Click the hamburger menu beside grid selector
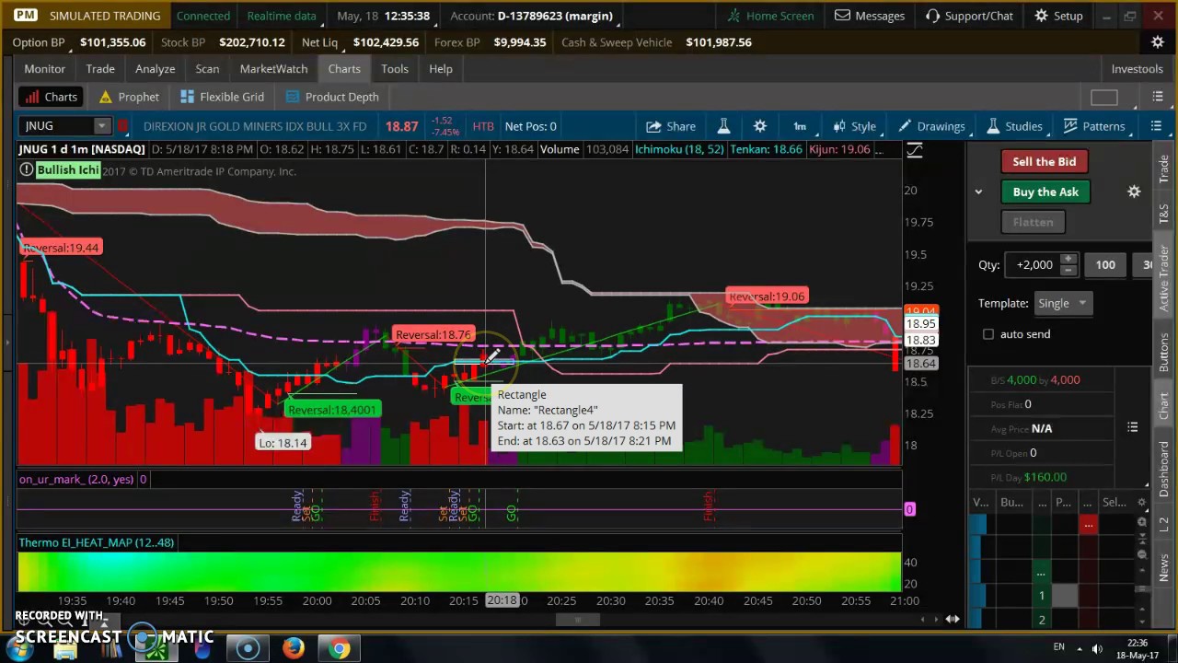 pos(1157,97)
